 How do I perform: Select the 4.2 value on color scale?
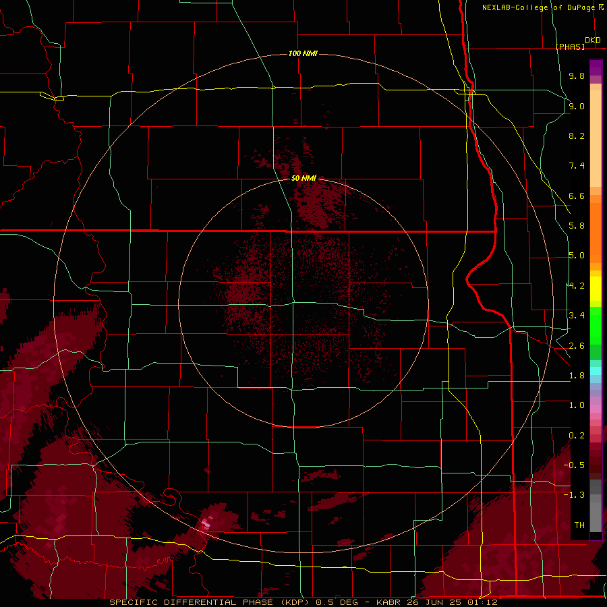point(577,286)
